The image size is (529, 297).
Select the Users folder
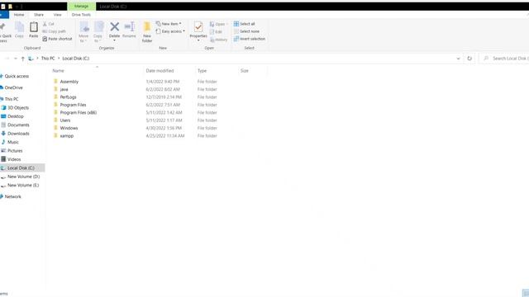(x=65, y=120)
